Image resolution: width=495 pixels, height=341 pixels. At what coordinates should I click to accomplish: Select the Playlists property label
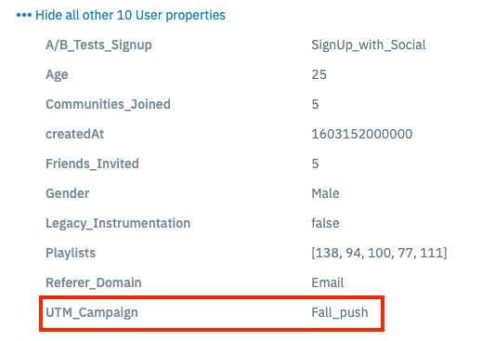click(x=71, y=253)
